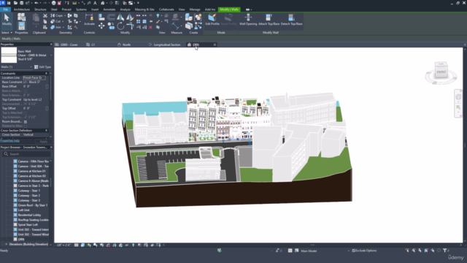Open Cope dropdown arrow

(65, 15)
